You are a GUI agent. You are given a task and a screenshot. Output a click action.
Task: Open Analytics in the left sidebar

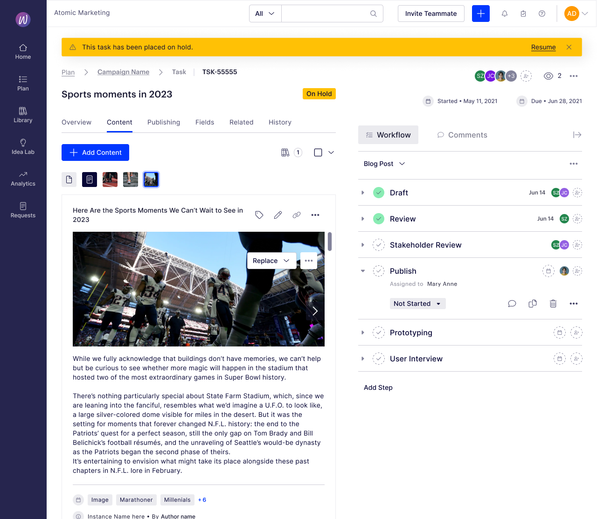23,178
